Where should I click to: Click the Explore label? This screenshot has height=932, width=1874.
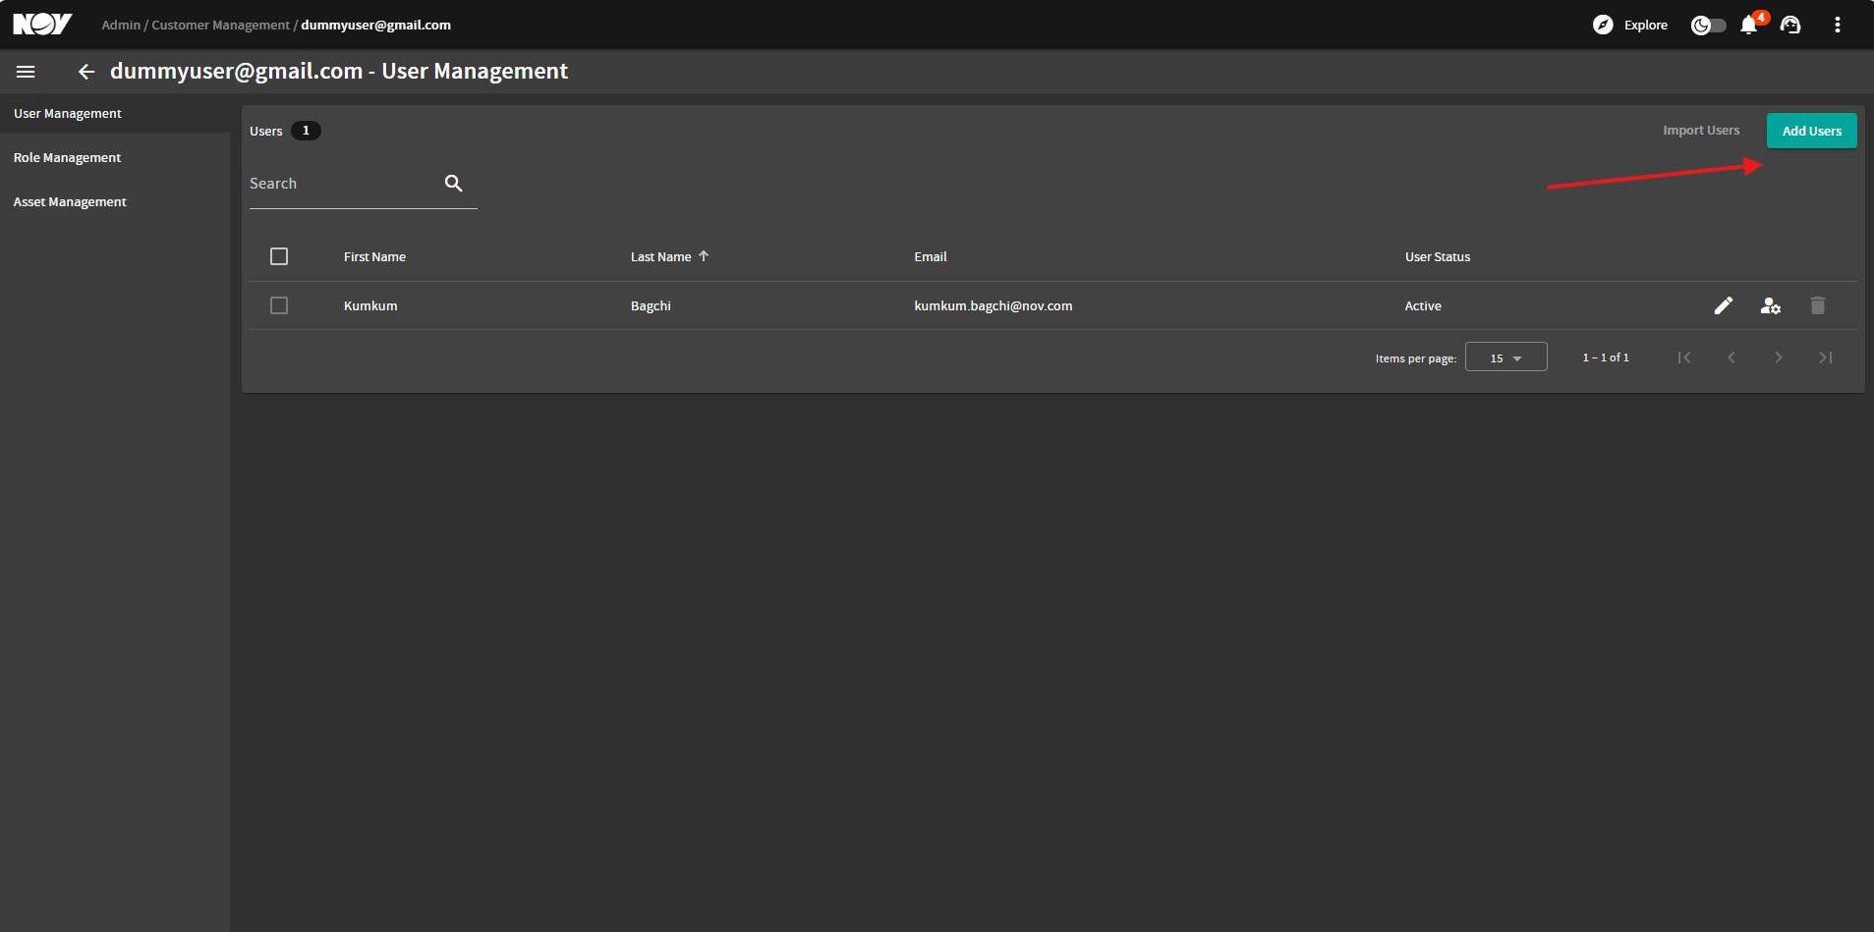tap(1646, 25)
